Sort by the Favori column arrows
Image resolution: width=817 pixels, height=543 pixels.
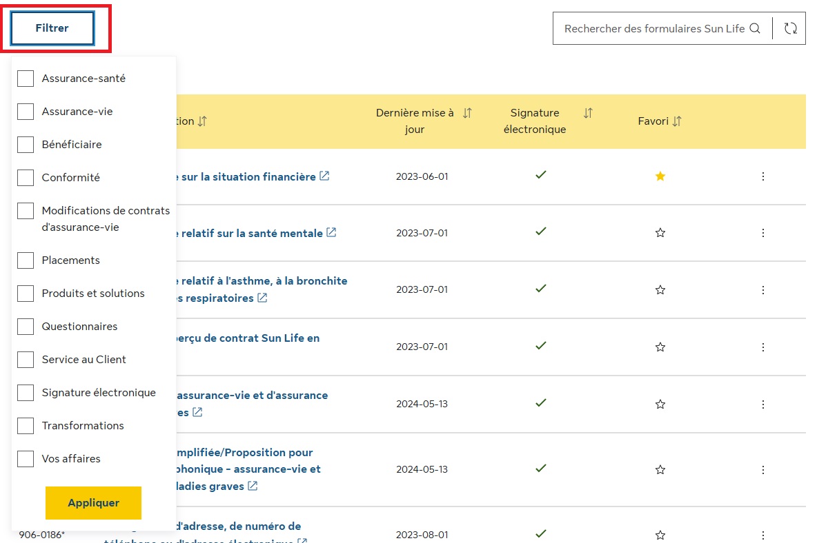tap(677, 121)
